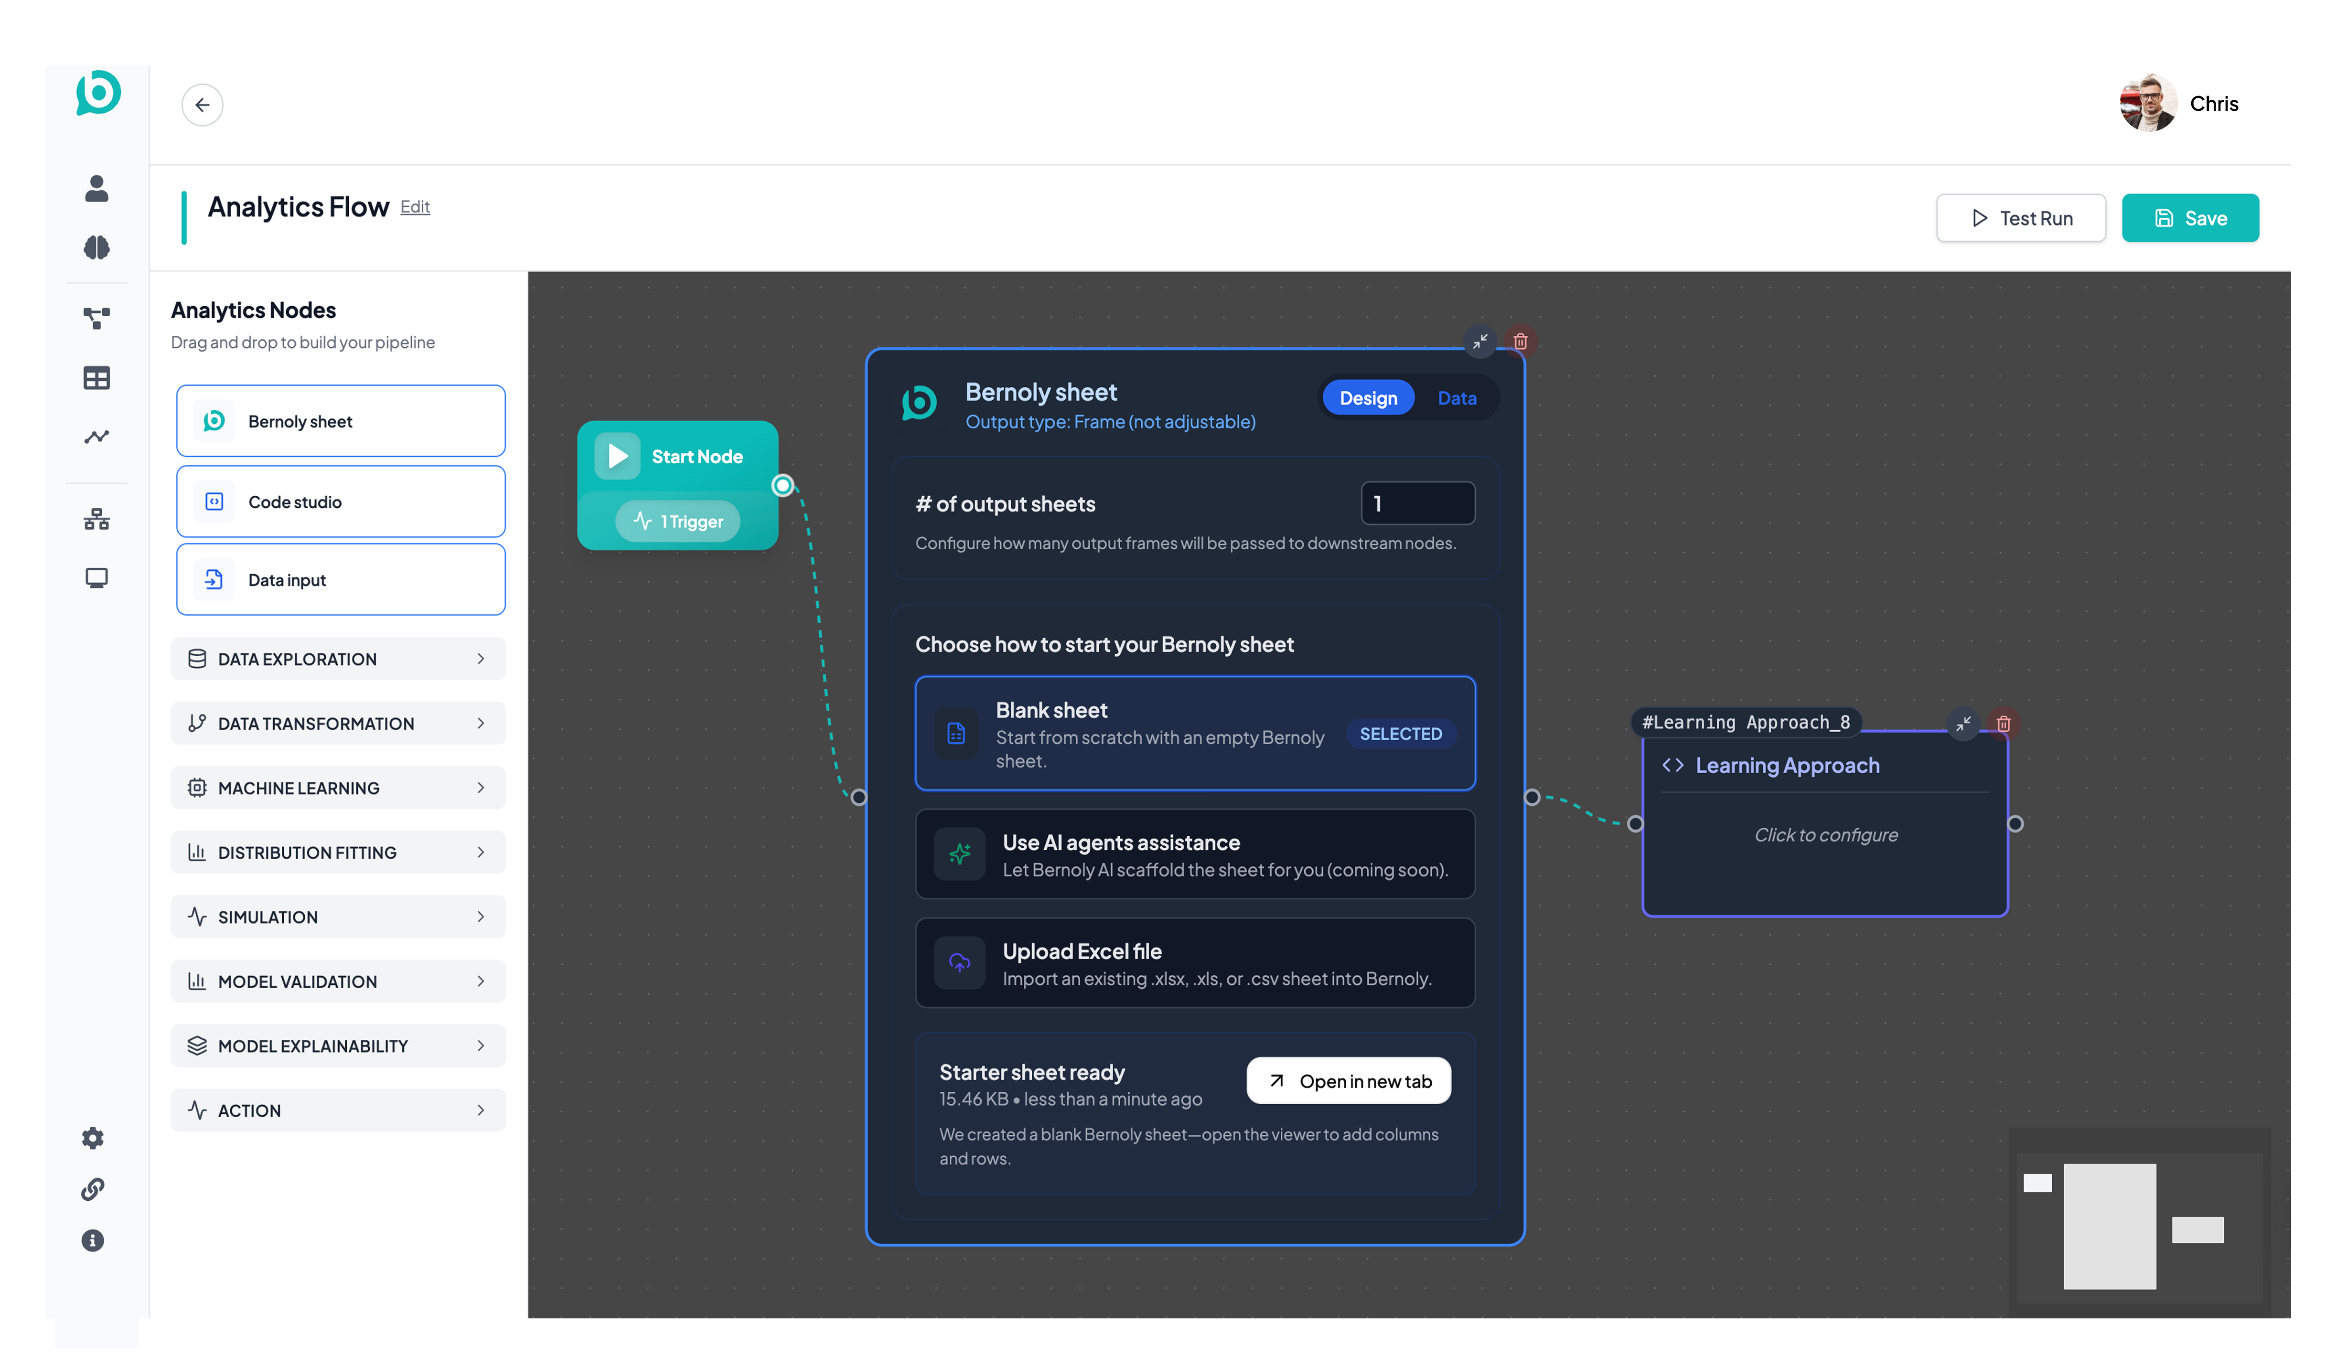The image size is (2336, 1366).
Task: Select the Blank sheet start option
Action: tap(1194, 733)
